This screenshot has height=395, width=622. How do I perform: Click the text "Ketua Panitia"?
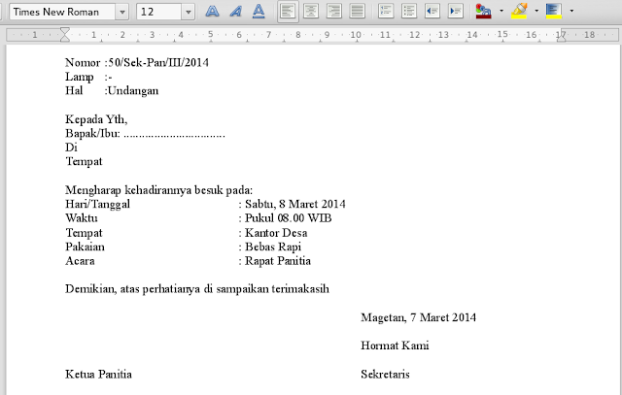coord(98,375)
